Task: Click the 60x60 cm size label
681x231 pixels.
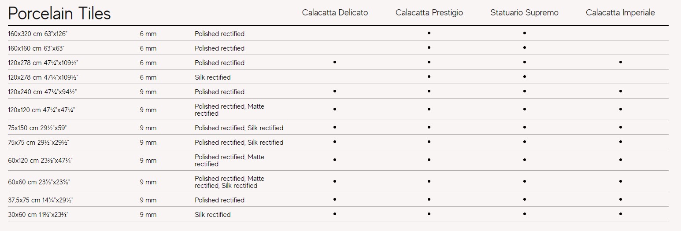Action: [x=39, y=182]
